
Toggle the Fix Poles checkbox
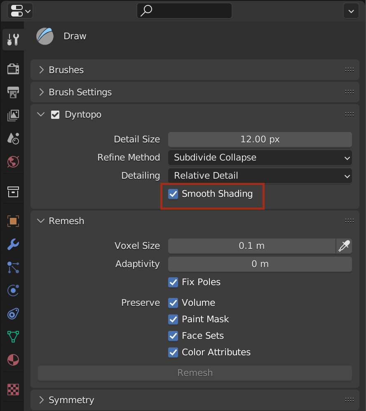[173, 282]
